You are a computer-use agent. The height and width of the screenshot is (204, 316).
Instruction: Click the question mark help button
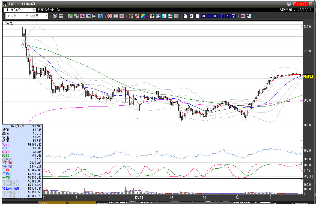click(x=289, y=4)
